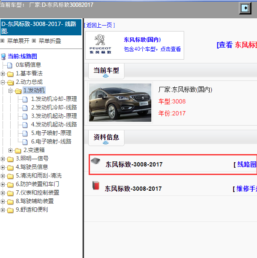
Task: Click the open folder icon of 1.发动机
Action: click(x=18, y=91)
